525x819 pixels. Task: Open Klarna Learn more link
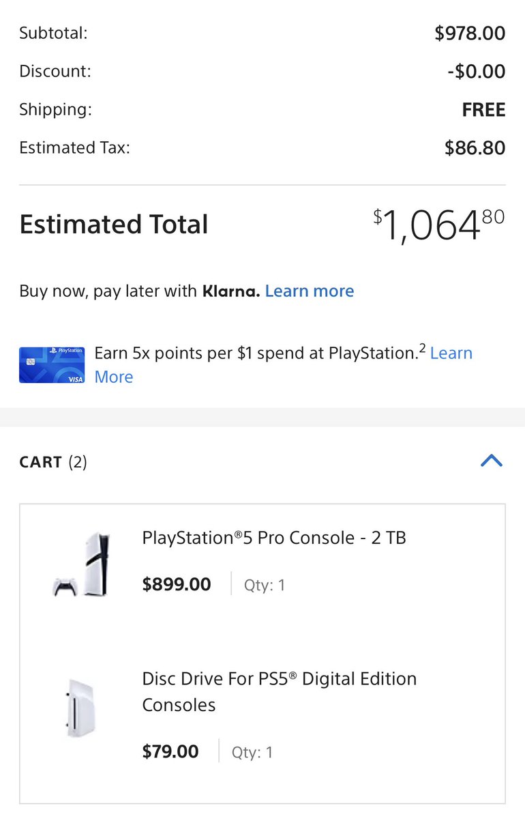tap(310, 291)
